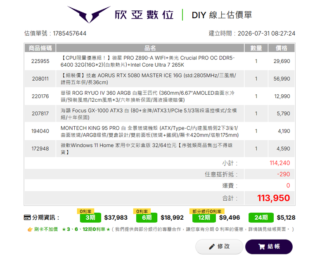This screenshot has height=266, width=322.
Task: Click the $18,992 installment amount
Action: tap(172, 218)
